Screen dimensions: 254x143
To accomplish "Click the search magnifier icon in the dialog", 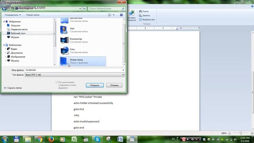I will (x=123, y=9).
